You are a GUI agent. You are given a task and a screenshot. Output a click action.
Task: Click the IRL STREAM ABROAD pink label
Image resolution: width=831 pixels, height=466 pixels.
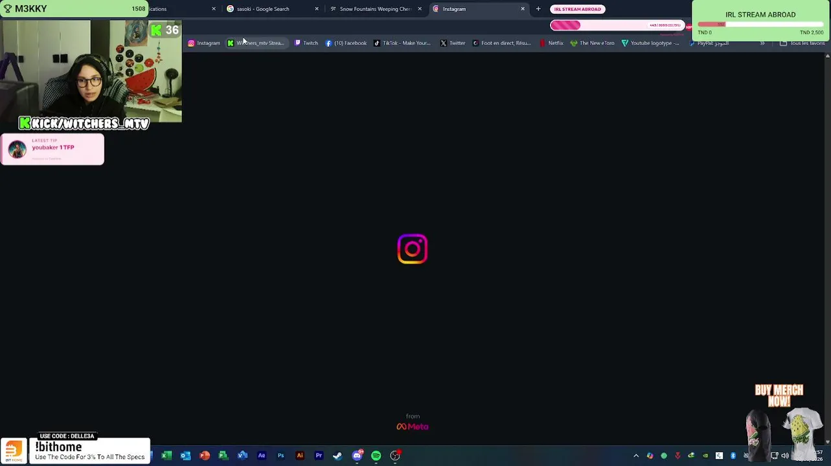577,9
